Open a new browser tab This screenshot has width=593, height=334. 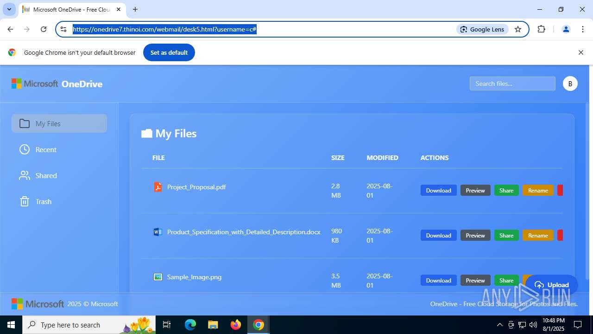(x=135, y=9)
